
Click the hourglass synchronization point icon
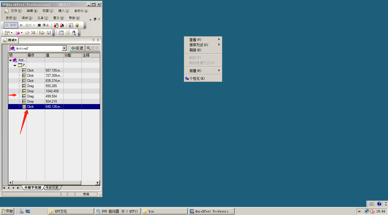(33, 33)
